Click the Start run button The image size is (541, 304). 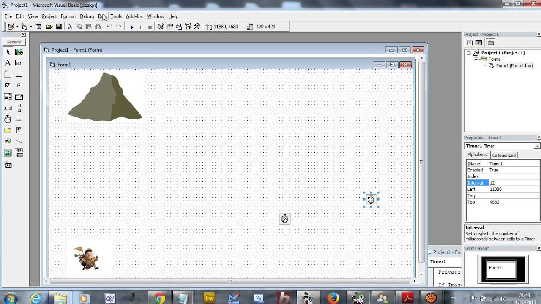click(132, 27)
